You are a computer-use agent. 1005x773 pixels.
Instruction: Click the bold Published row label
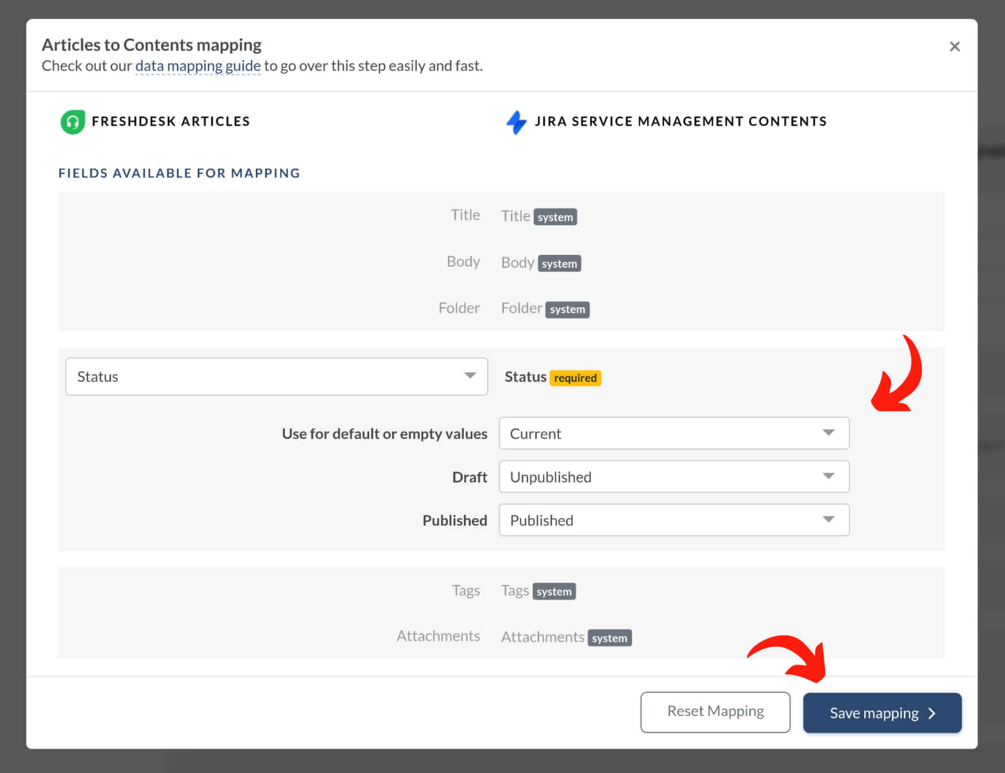455,520
